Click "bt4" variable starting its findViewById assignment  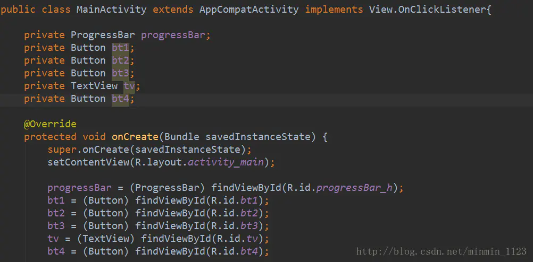[56, 252]
